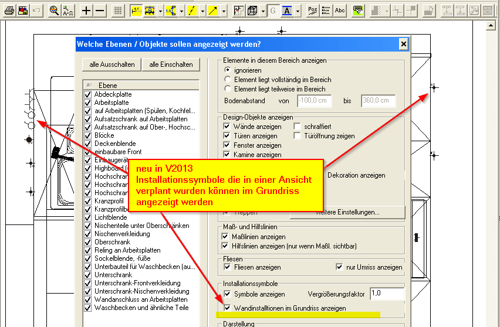Uncheck the Abdeckplatte layer checkbox

coord(88,94)
